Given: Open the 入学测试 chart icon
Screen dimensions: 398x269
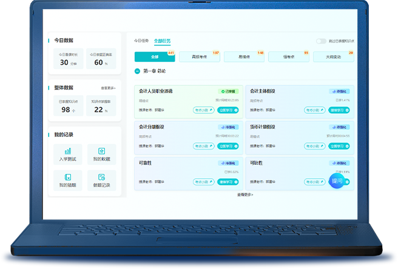Looking at the screenshot, I should click(x=67, y=151).
